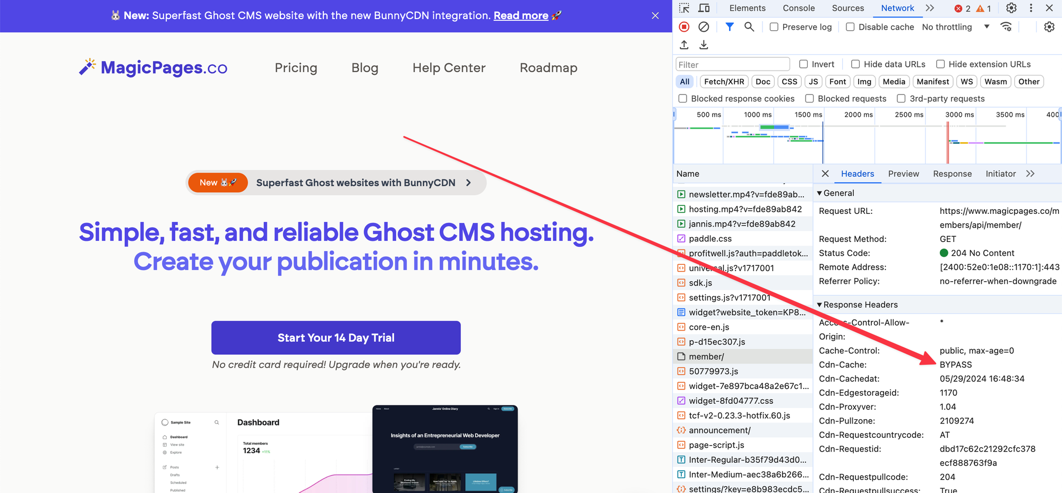Screen dimensions: 1062x493
Task: Check 3rd-party requests checkbox
Action: coord(901,99)
